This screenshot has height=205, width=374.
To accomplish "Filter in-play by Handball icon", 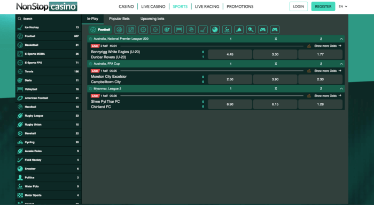I will point(191,30).
